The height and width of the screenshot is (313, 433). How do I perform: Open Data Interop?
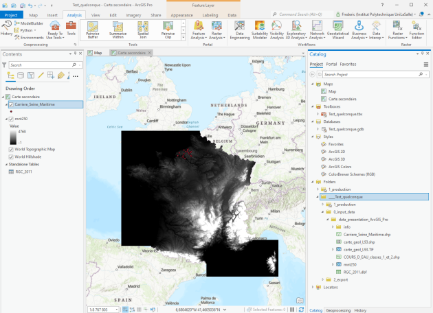[377, 30]
